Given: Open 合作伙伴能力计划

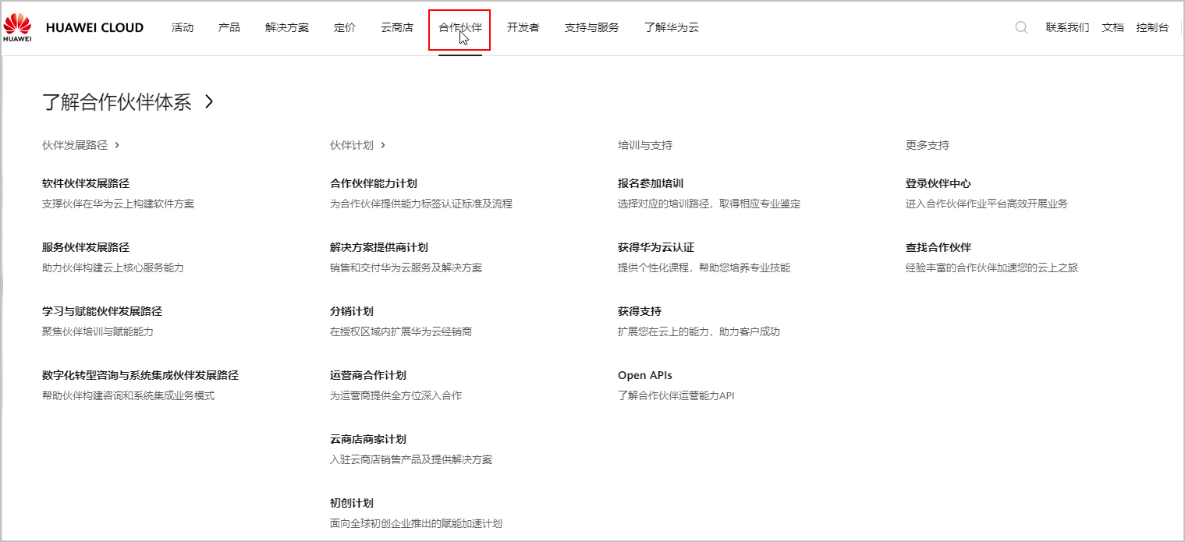Looking at the screenshot, I should click(x=374, y=183).
